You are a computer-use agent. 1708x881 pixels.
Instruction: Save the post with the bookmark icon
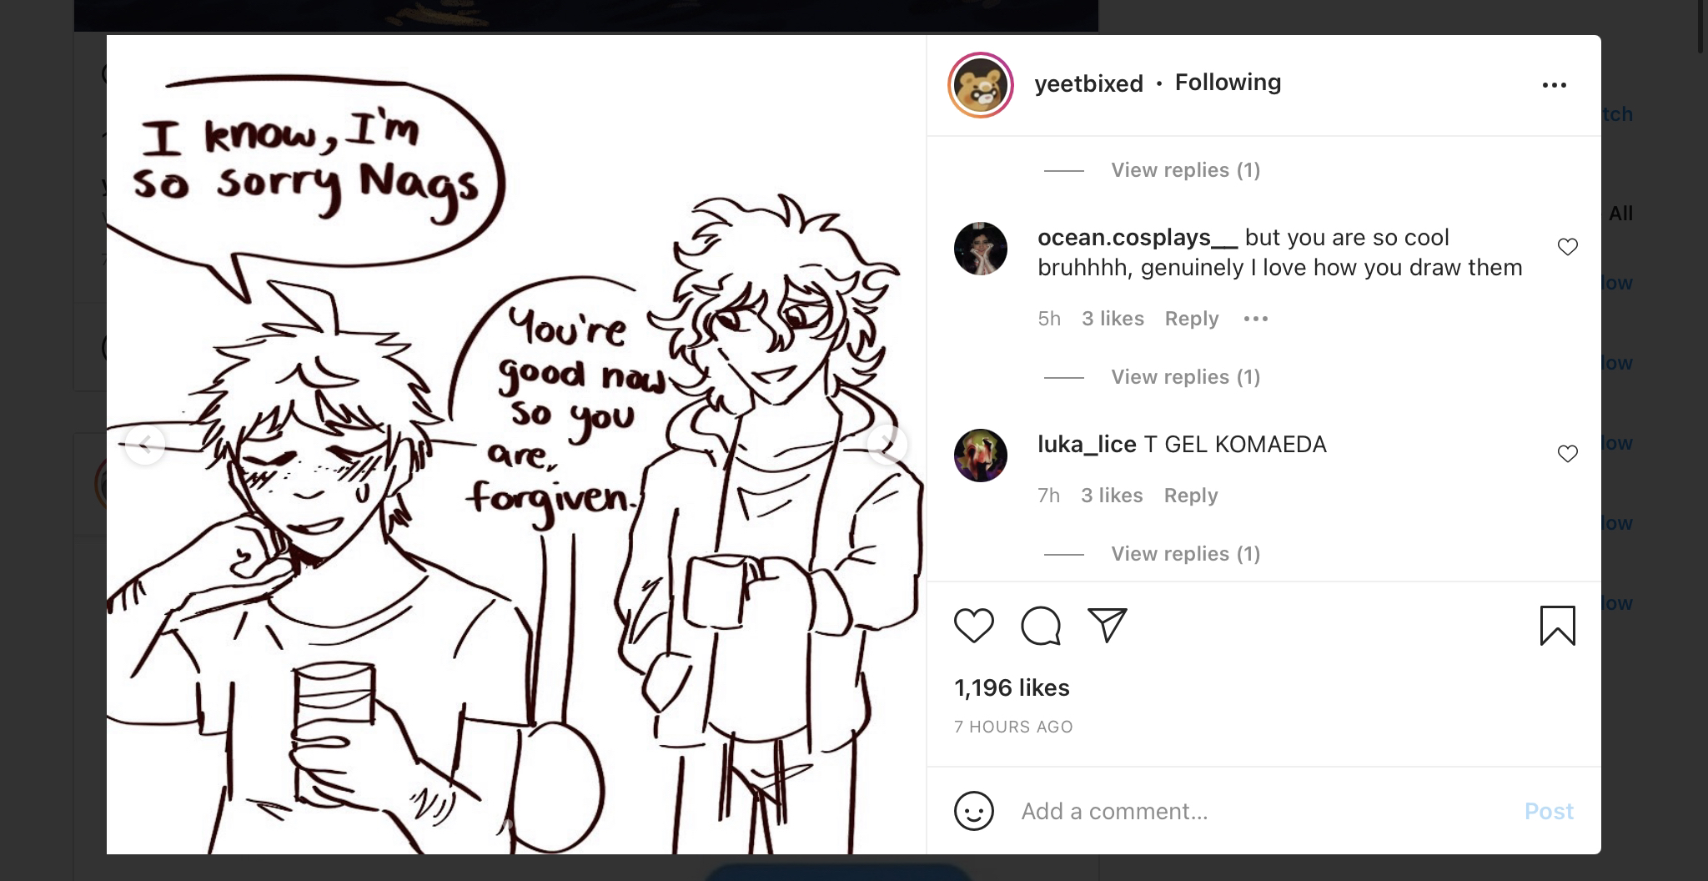coord(1557,626)
